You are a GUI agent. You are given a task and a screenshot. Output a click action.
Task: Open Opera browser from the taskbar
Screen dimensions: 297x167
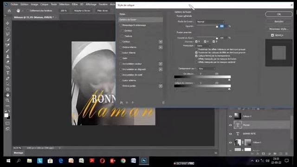[102, 161]
